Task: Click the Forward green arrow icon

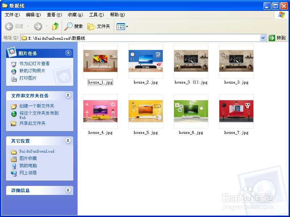Action: [x=38, y=26]
